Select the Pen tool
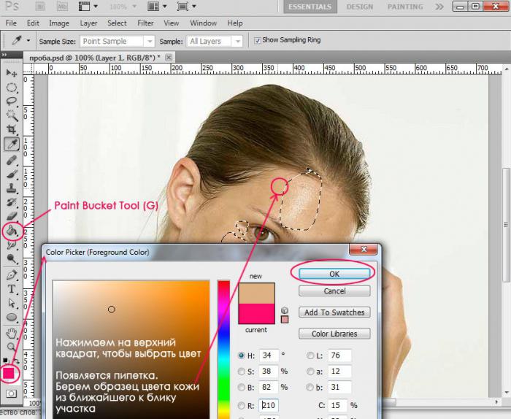This screenshot has width=511, height=419. point(12,275)
